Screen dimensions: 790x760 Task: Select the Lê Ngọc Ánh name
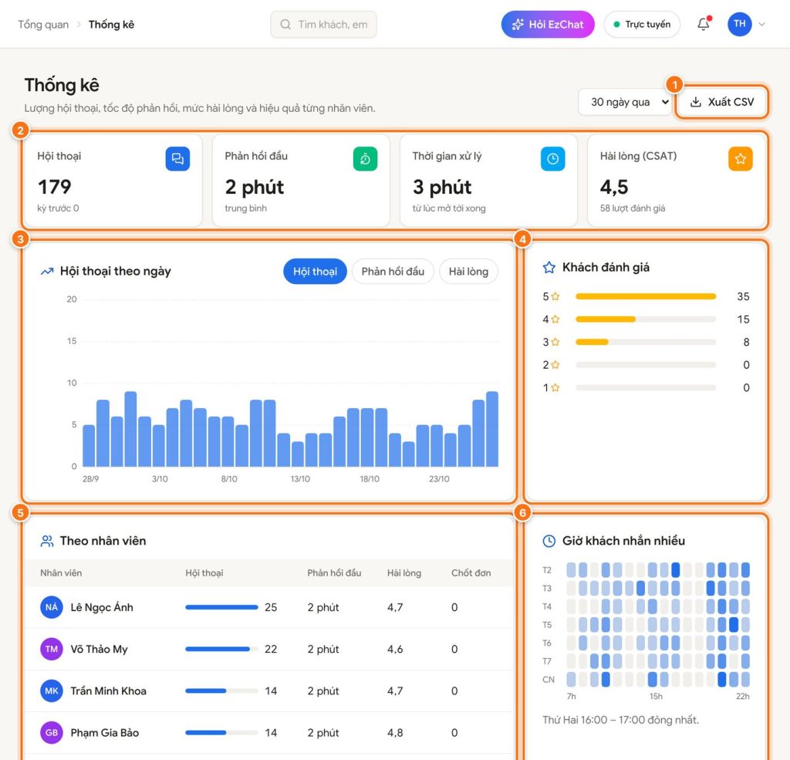102,607
